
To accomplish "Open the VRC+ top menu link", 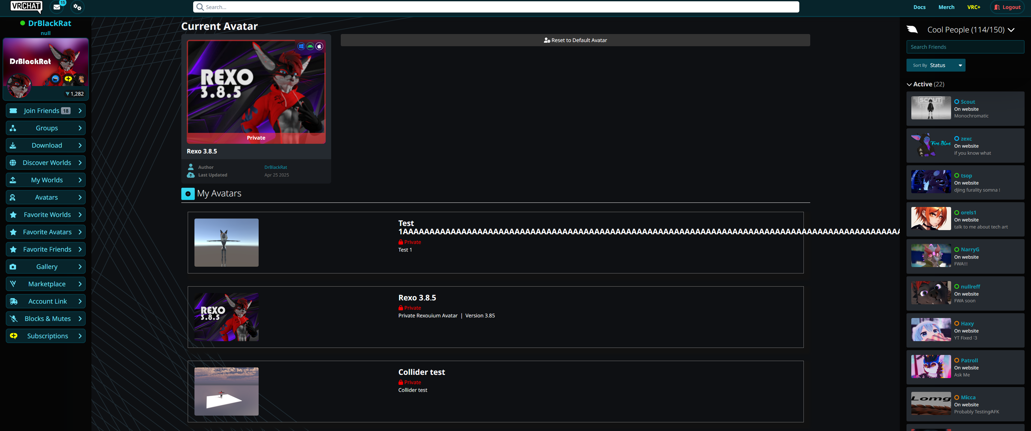I will [x=973, y=7].
